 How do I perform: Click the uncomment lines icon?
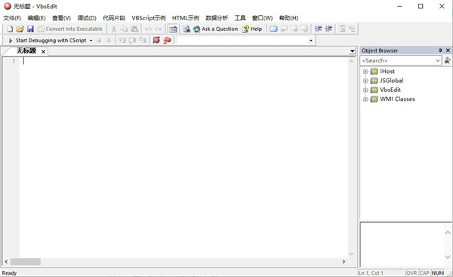click(x=352, y=29)
